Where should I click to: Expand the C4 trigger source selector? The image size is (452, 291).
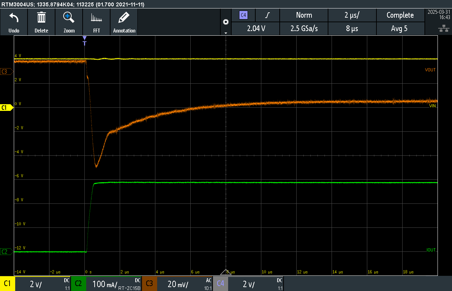(243, 15)
